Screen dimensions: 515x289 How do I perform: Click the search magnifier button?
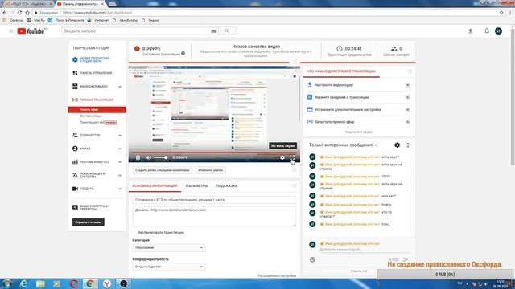click(227, 31)
